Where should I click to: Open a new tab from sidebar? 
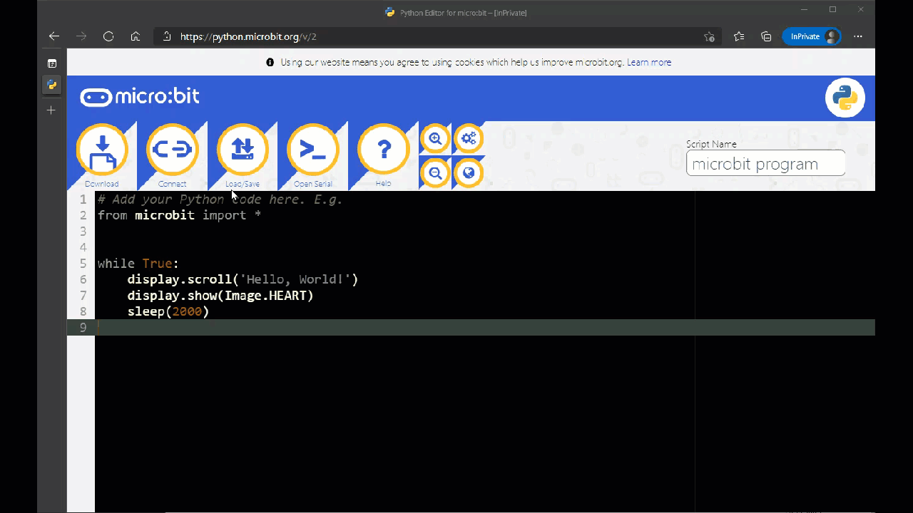[x=51, y=110]
